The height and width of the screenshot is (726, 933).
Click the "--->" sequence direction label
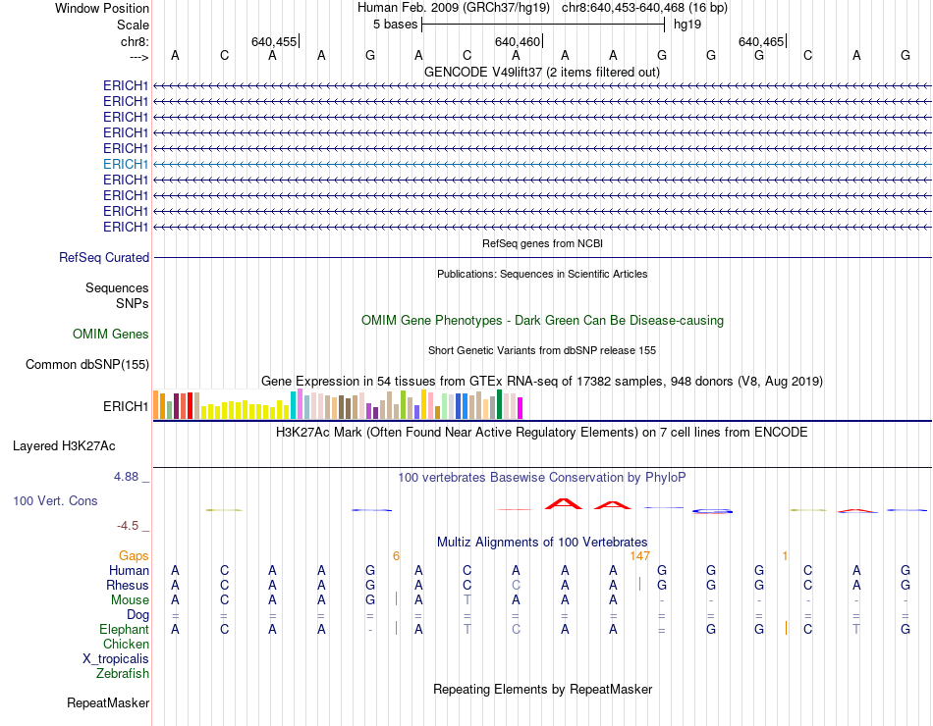(x=138, y=57)
